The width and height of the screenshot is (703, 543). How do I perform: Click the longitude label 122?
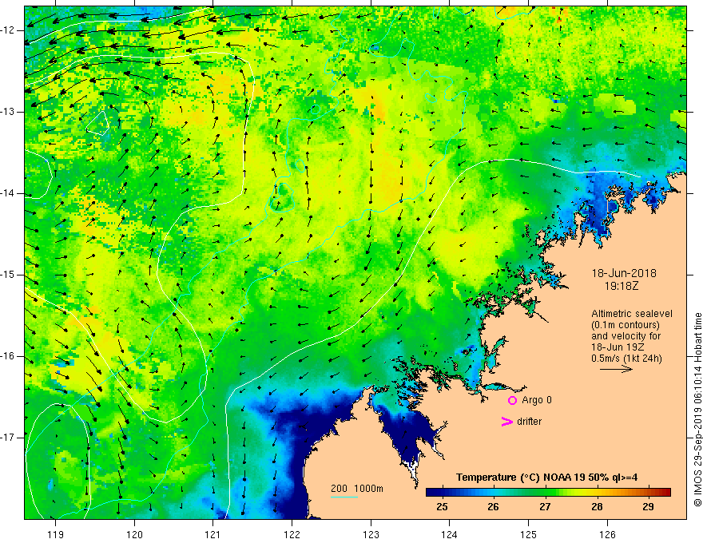292,534
